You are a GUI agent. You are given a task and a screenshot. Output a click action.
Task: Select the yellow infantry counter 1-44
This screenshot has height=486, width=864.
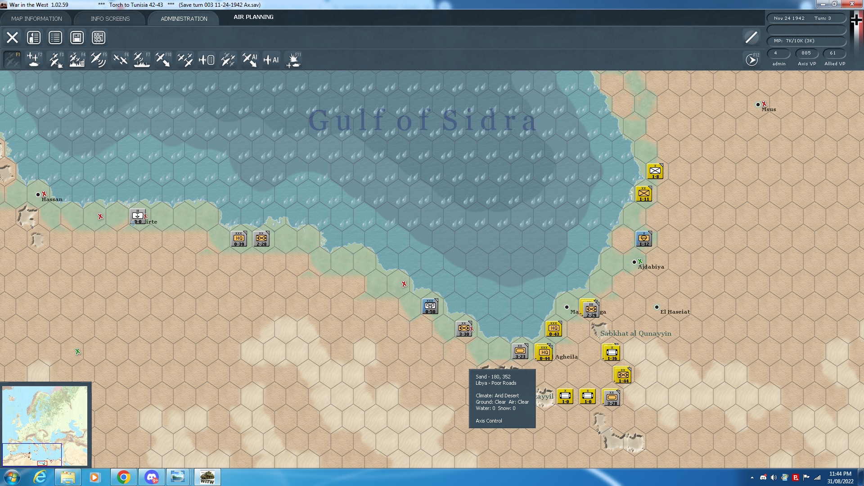pos(623,375)
